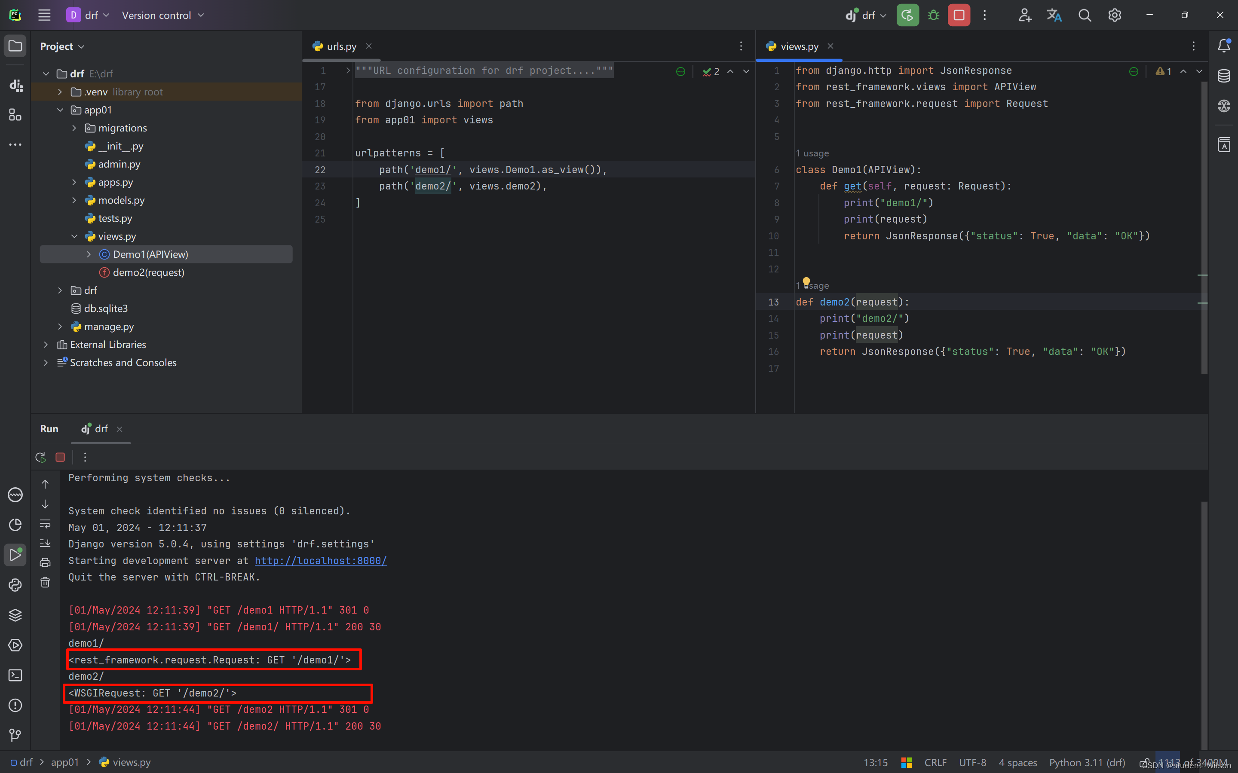Expand Scratches and Consoles node

click(46, 363)
